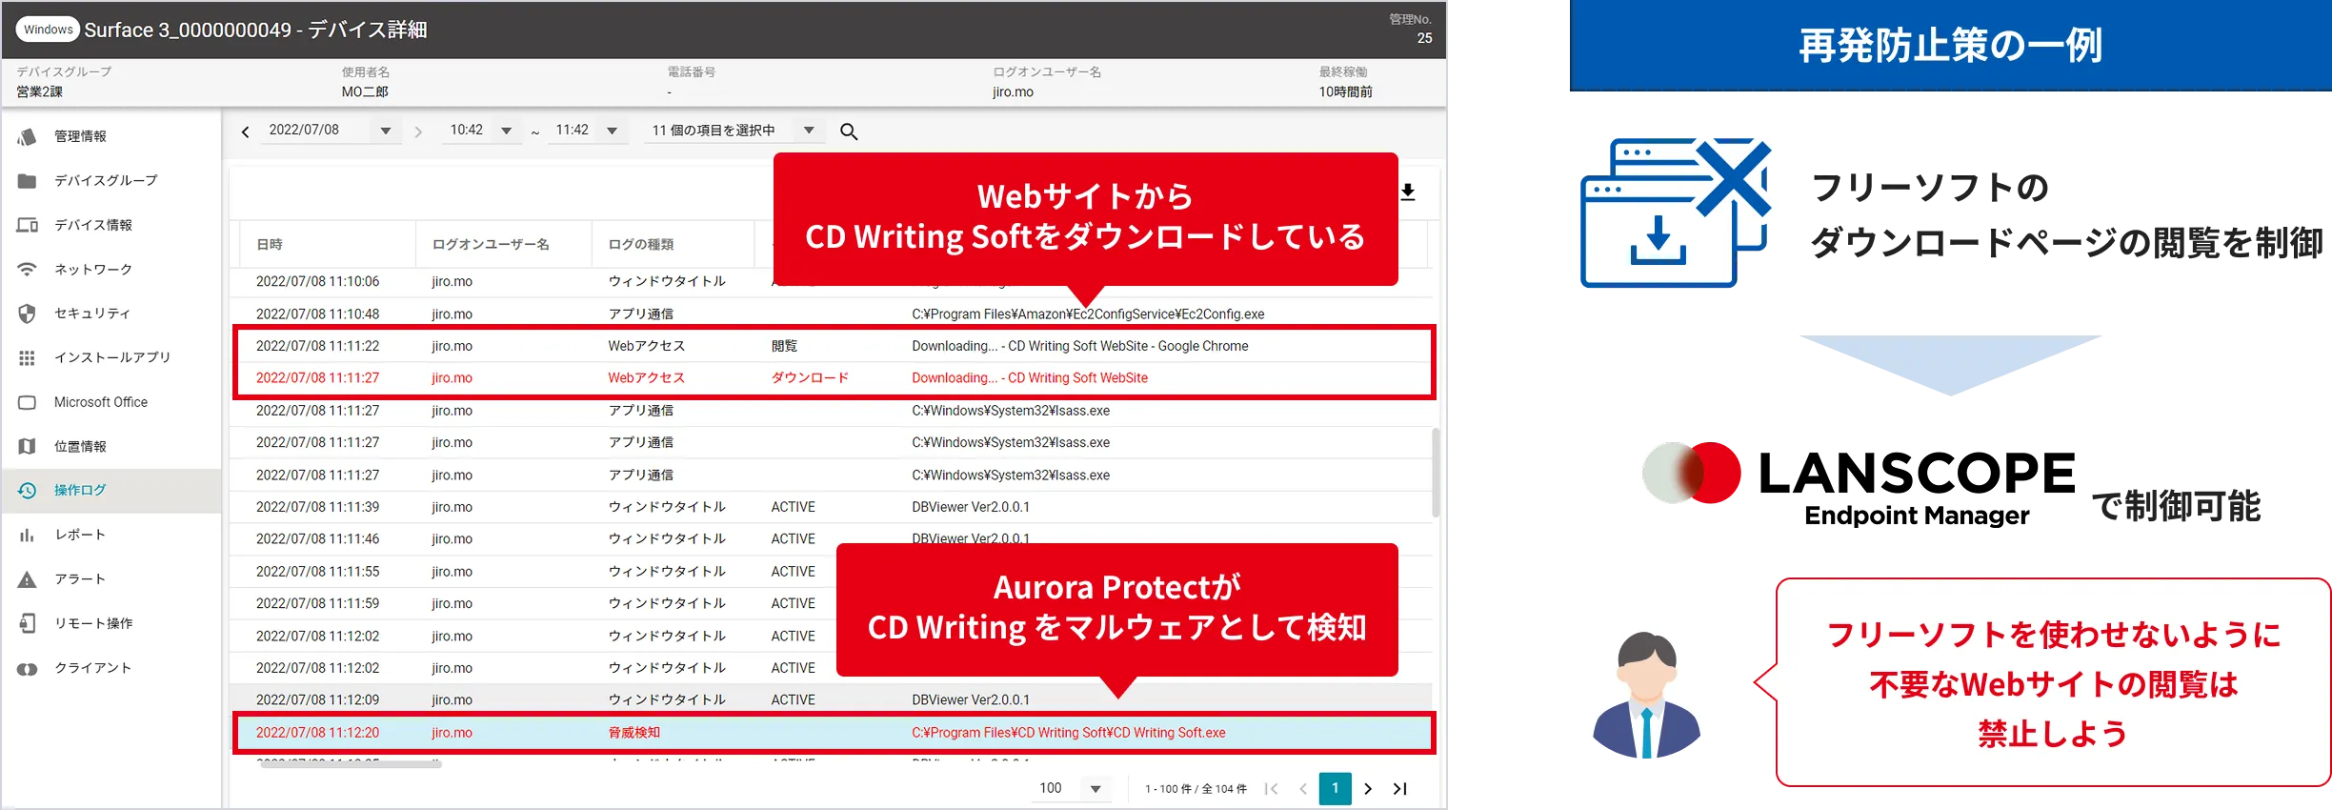Open クライアント toggle icon in sidebar

pyautogui.click(x=27, y=668)
